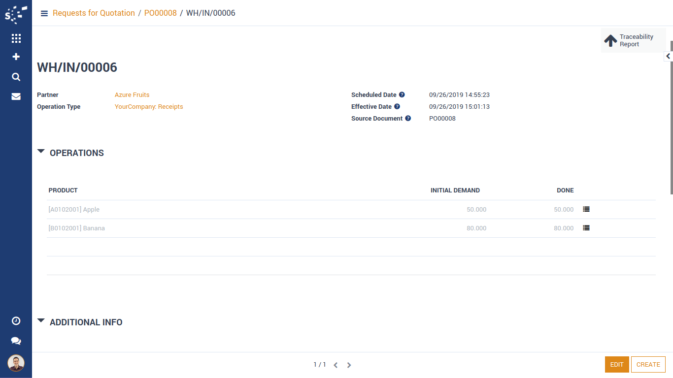The height and width of the screenshot is (378, 673).
Task: Click the user avatar thumbnail
Action: point(16,363)
